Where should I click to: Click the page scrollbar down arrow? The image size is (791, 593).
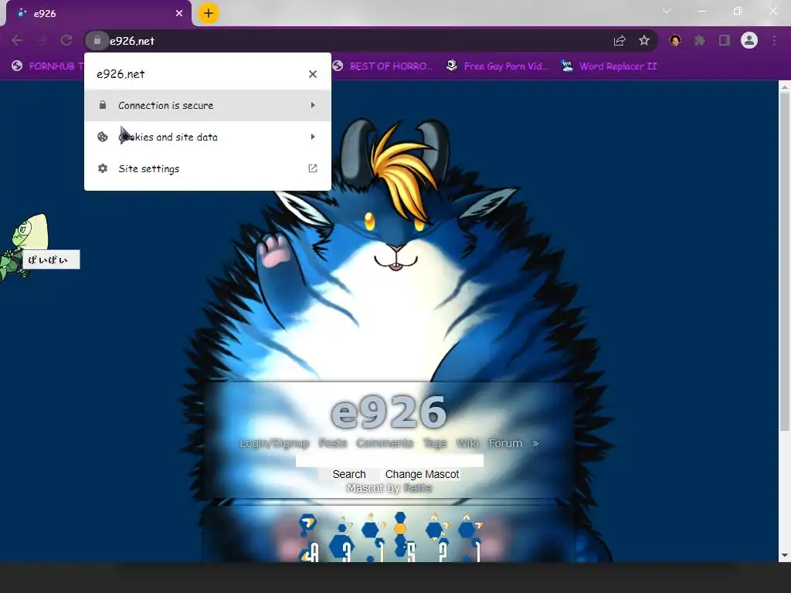click(785, 555)
